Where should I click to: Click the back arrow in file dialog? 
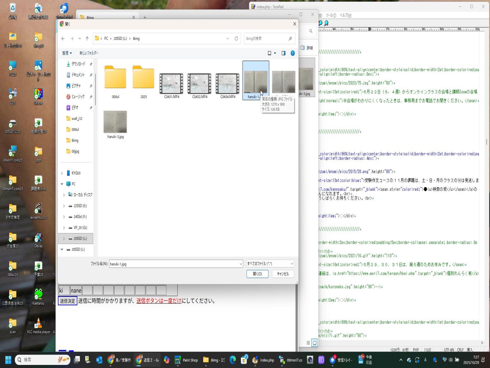pos(63,39)
